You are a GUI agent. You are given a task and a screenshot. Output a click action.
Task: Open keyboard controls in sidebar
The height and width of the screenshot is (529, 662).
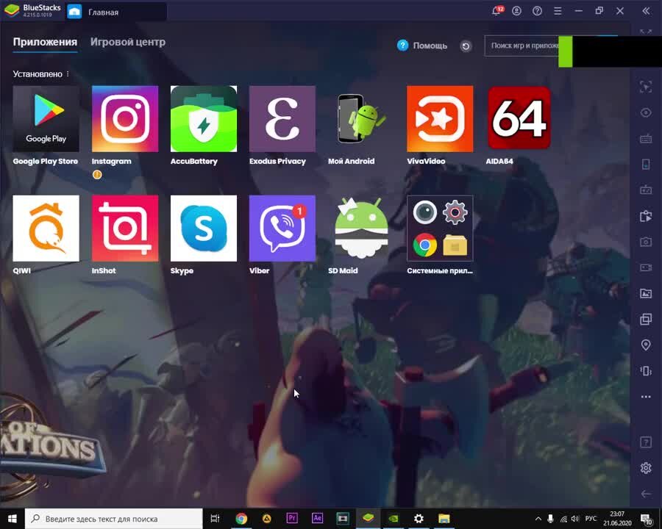point(646,138)
